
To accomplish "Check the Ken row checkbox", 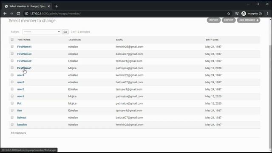I will [12, 110].
